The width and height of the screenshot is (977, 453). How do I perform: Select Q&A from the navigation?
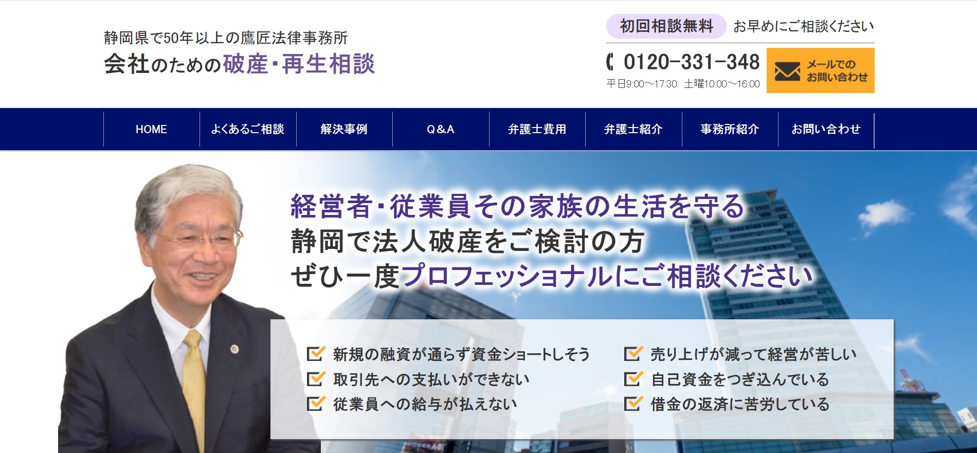[441, 129]
